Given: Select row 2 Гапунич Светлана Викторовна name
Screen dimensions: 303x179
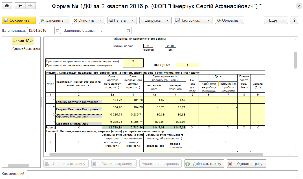Looking at the screenshot, I should 79,109.
